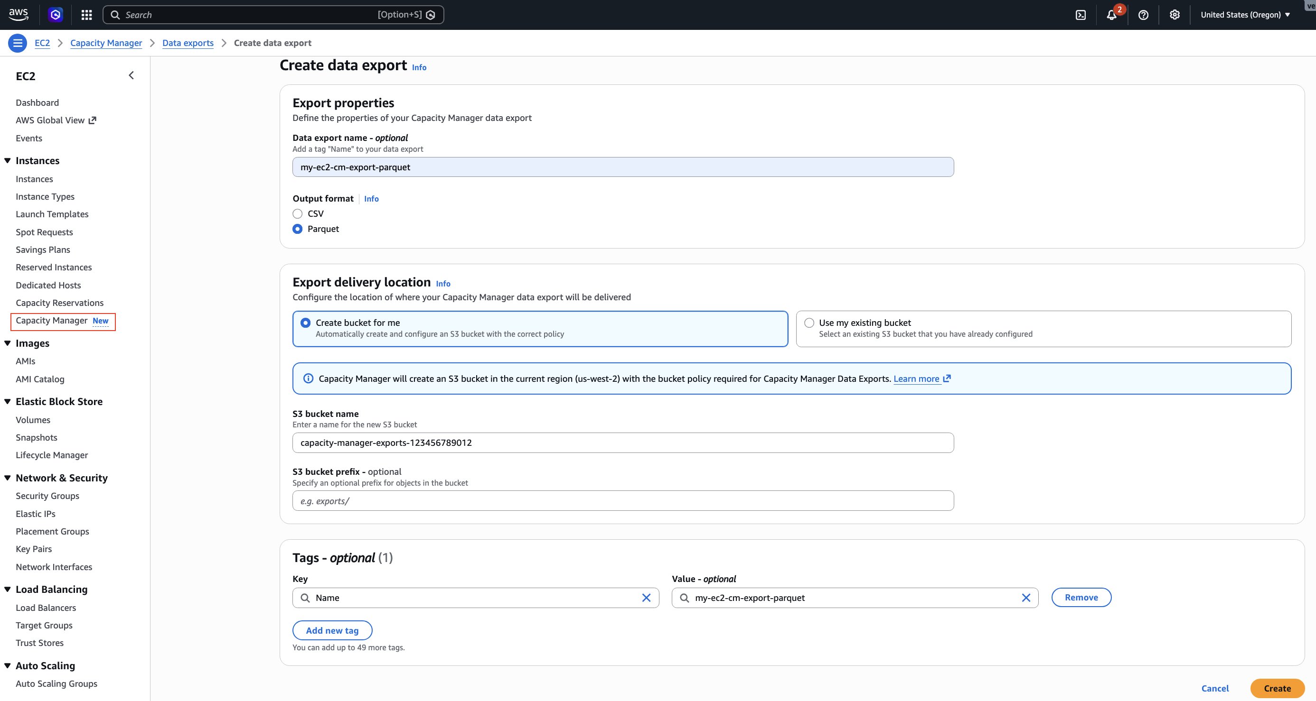Open Key Pairs in the sidebar
Screen dimensions: 1316x701
tap(34, 549)
